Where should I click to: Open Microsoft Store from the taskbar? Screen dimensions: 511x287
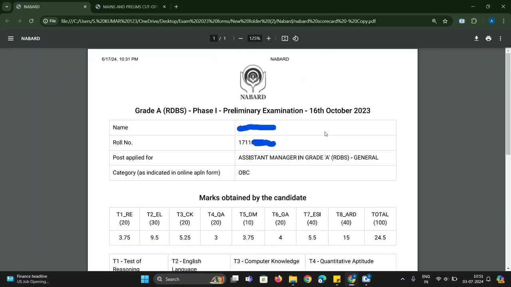coord(263,279)
